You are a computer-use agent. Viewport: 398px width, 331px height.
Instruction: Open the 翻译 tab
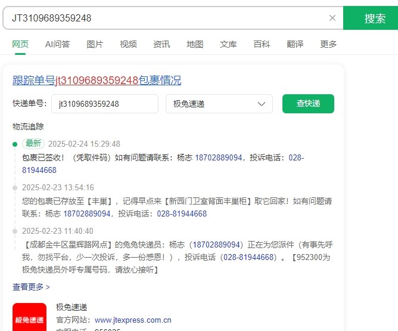(295, 44)
